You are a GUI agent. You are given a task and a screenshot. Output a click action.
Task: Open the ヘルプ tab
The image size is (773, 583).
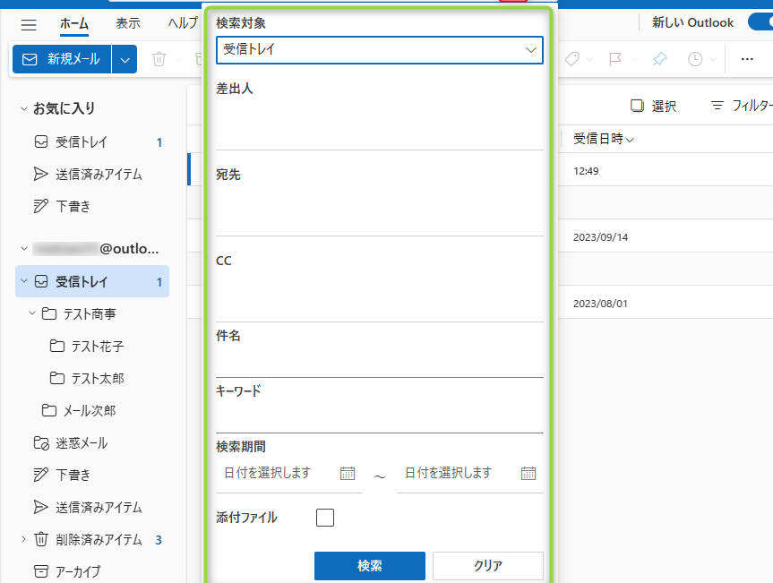[x=183, y=23]
